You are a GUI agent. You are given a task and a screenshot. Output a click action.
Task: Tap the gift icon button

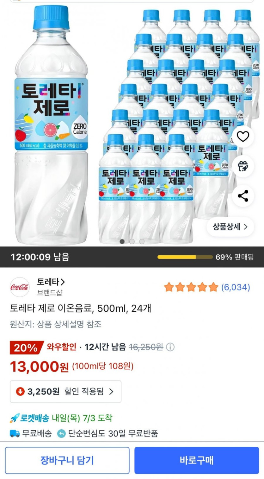[x=243, y=166]
